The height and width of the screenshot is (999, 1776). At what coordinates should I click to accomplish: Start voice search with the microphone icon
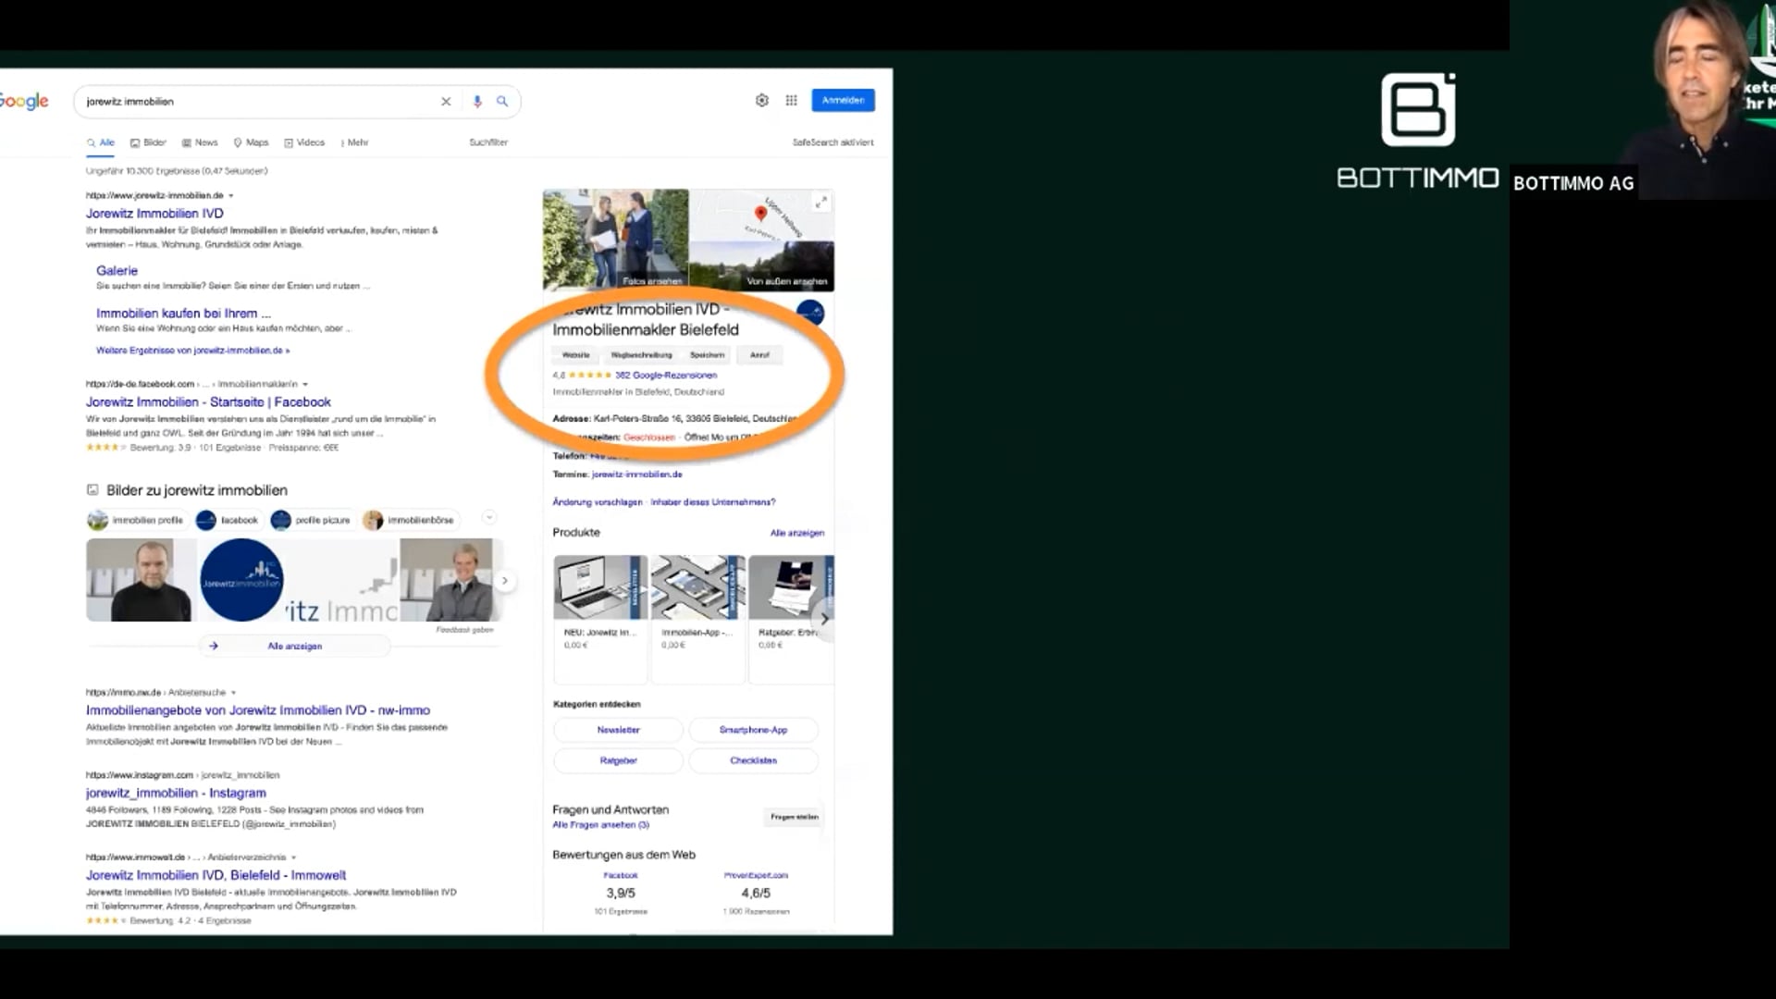click(477, 102)
